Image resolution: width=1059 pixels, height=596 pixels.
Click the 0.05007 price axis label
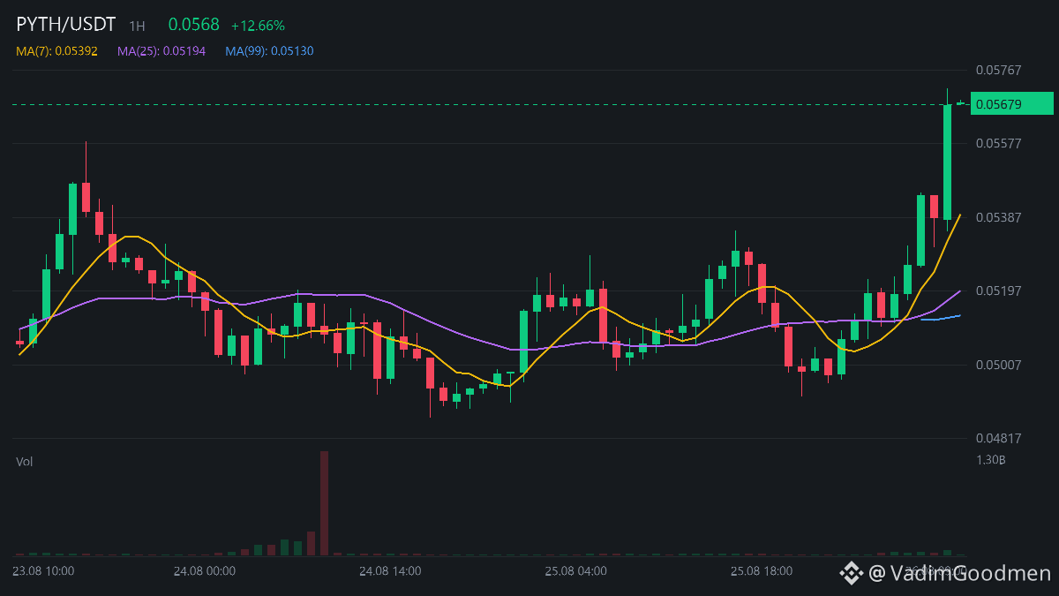click(x=998, y=365)
